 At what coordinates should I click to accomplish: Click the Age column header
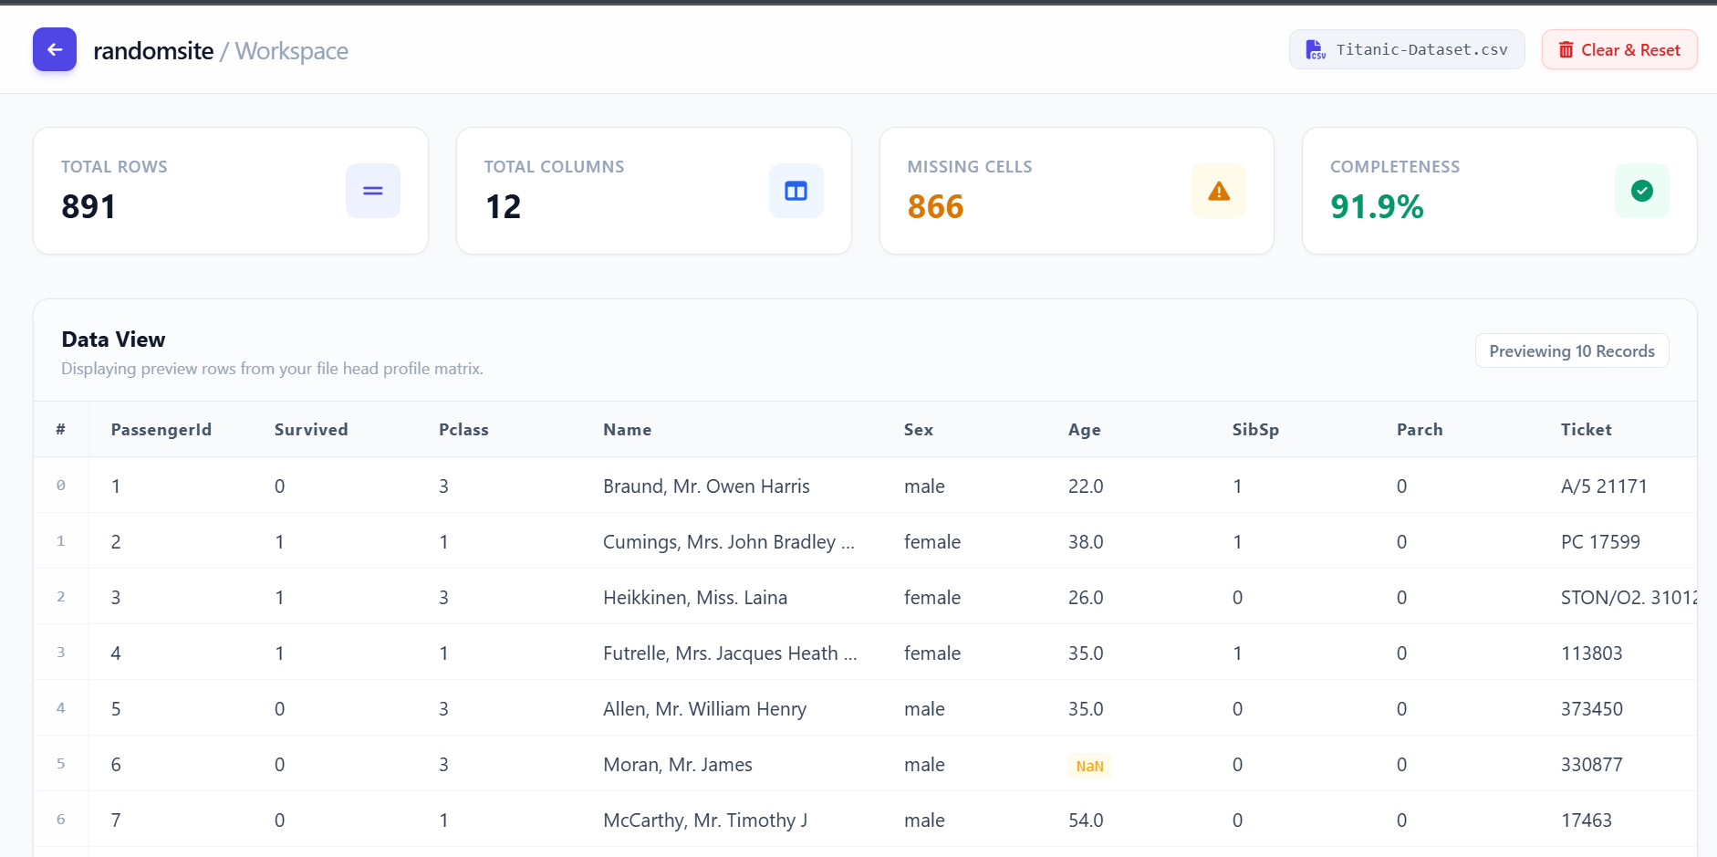coord(1085,429)
